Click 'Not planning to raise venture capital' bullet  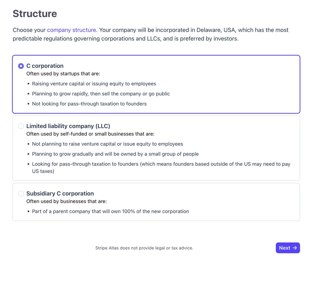[107, 144]
